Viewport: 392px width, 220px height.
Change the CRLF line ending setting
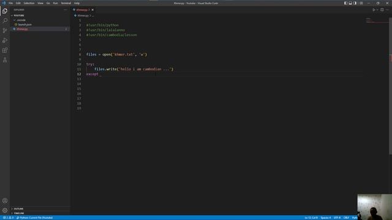click(x=346, y=218)
